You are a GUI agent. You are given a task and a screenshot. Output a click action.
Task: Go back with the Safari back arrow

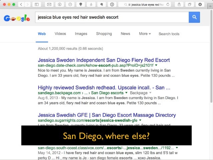(21, 4)
